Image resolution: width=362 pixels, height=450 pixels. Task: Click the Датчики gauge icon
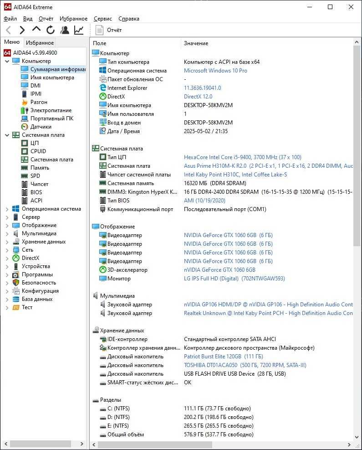coord(25,127)
